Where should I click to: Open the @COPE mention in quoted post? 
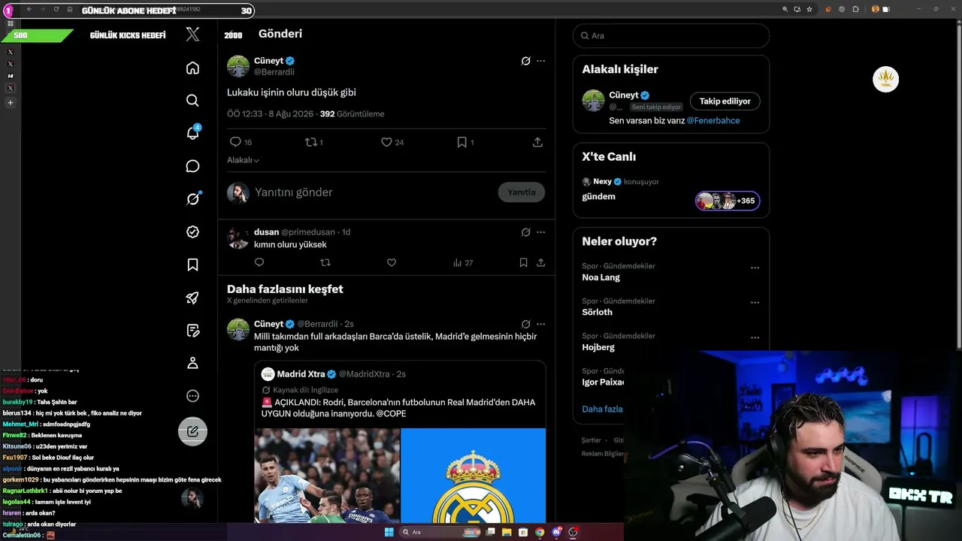click(391, 414)
